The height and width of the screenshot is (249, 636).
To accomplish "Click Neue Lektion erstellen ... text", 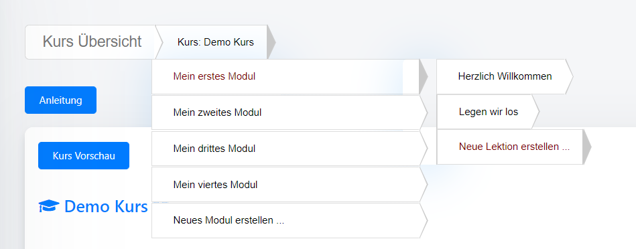I will point(514,147).
